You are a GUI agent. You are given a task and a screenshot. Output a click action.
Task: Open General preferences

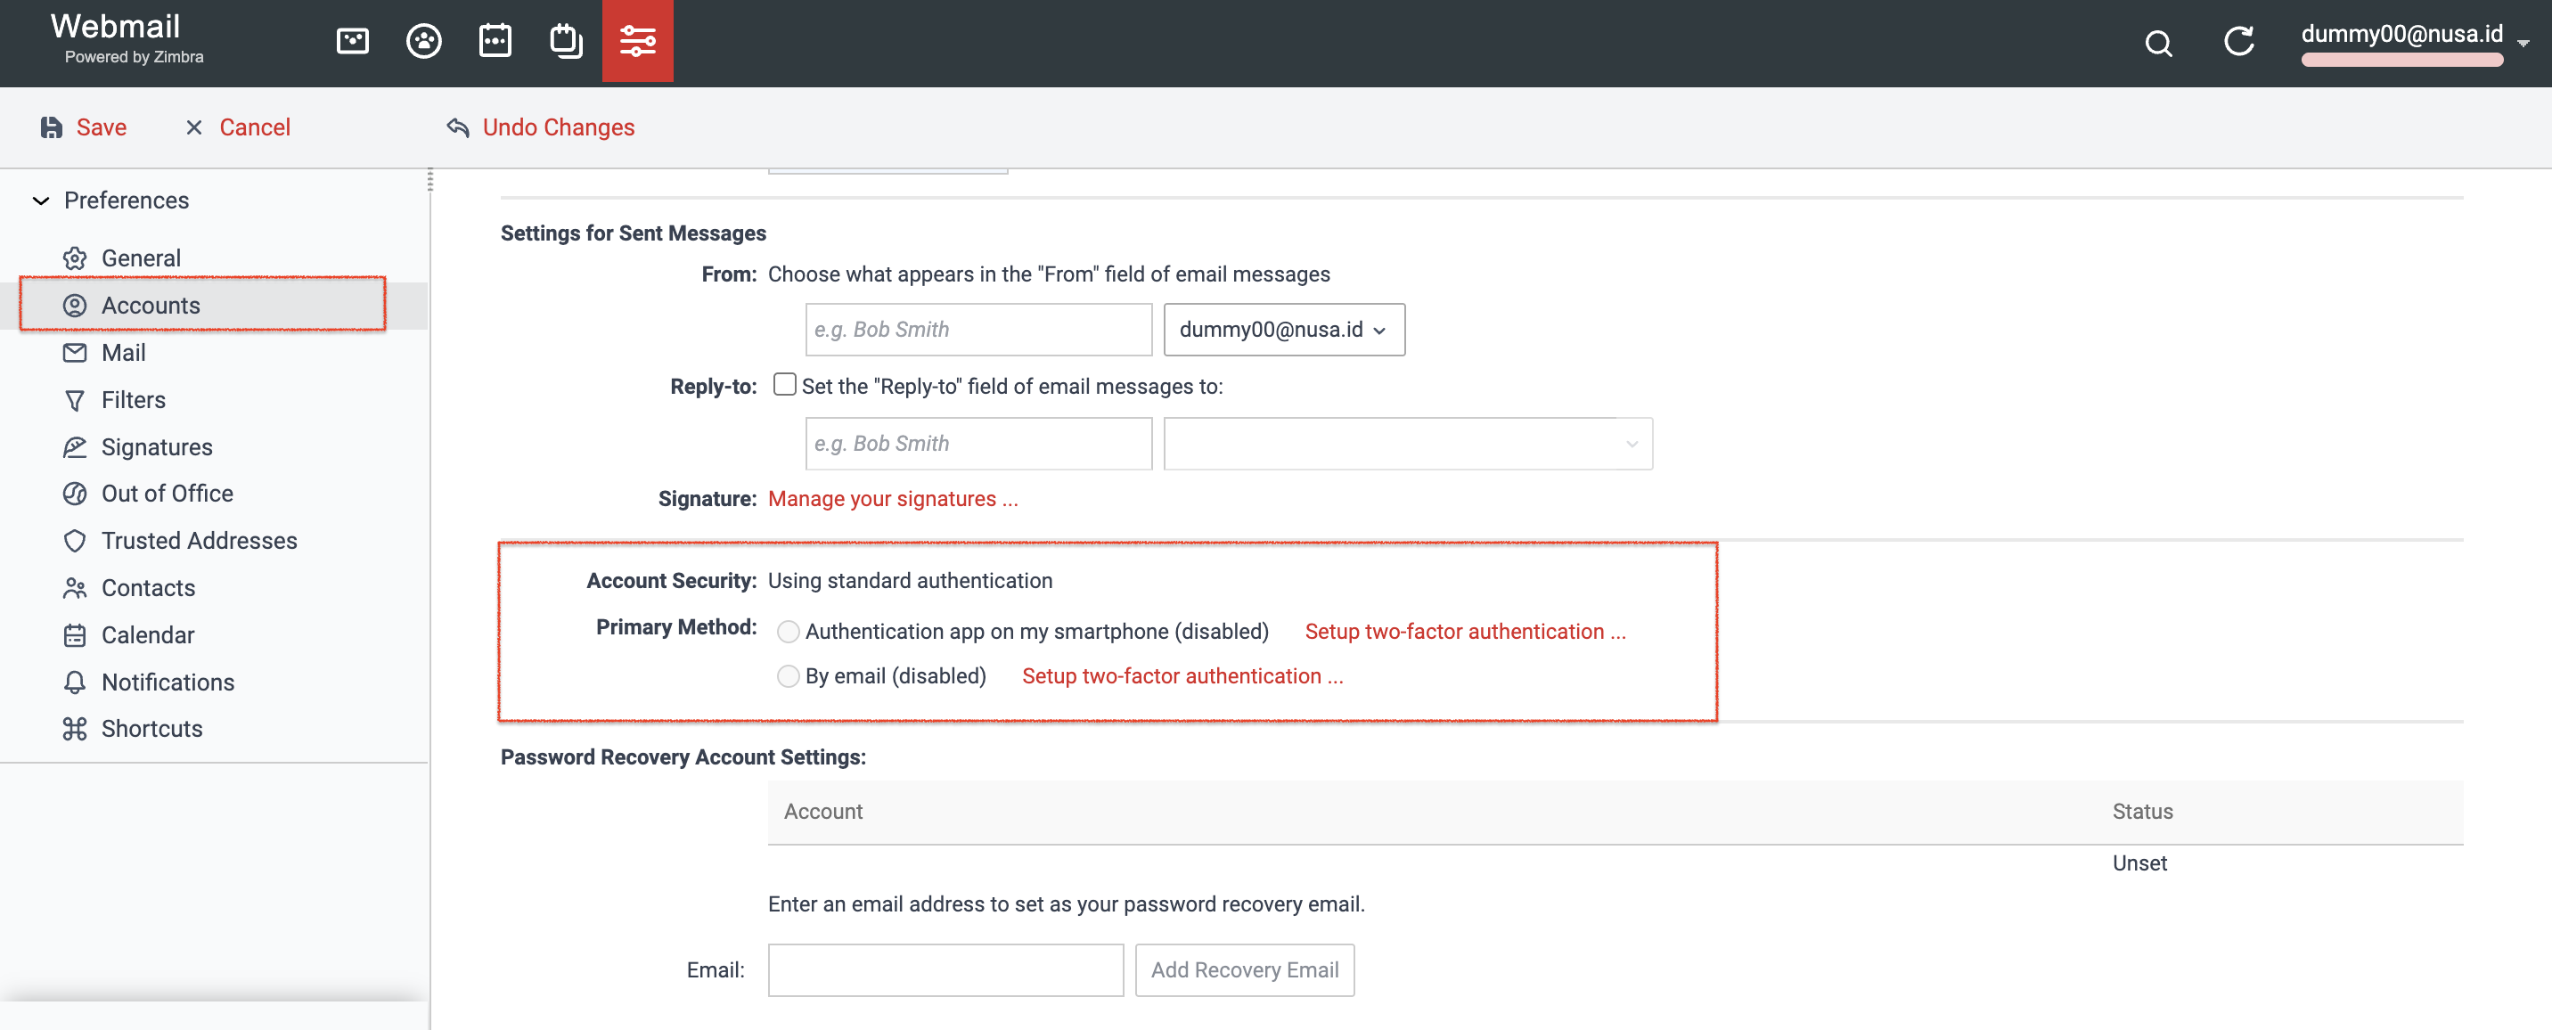coord(141,258)
